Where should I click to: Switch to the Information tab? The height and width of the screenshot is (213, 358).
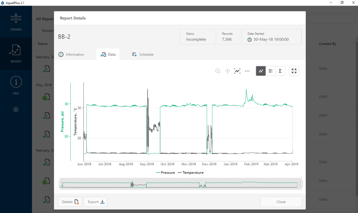click(71, 54)
